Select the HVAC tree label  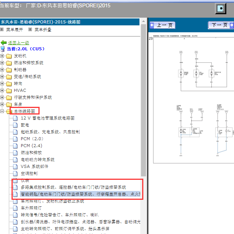click(20, 90)
